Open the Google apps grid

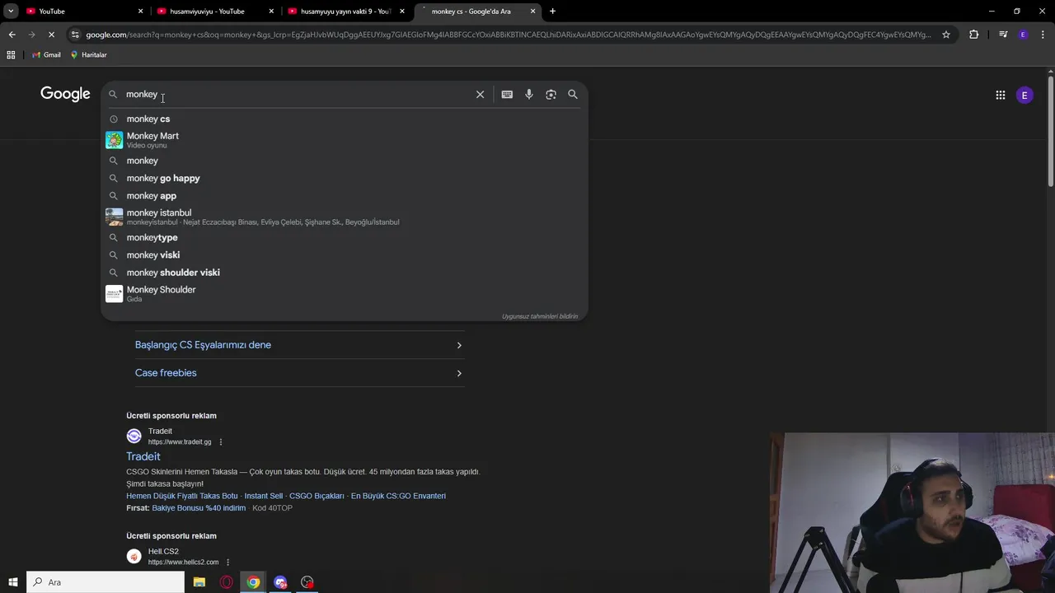click(x=1000, y=96)
